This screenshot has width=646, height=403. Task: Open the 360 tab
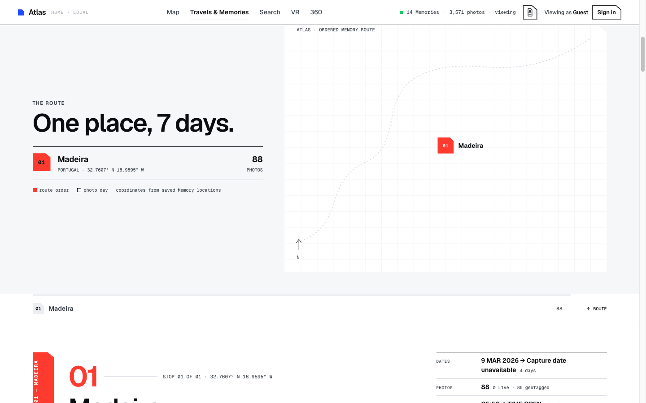[x=316, y=12]
